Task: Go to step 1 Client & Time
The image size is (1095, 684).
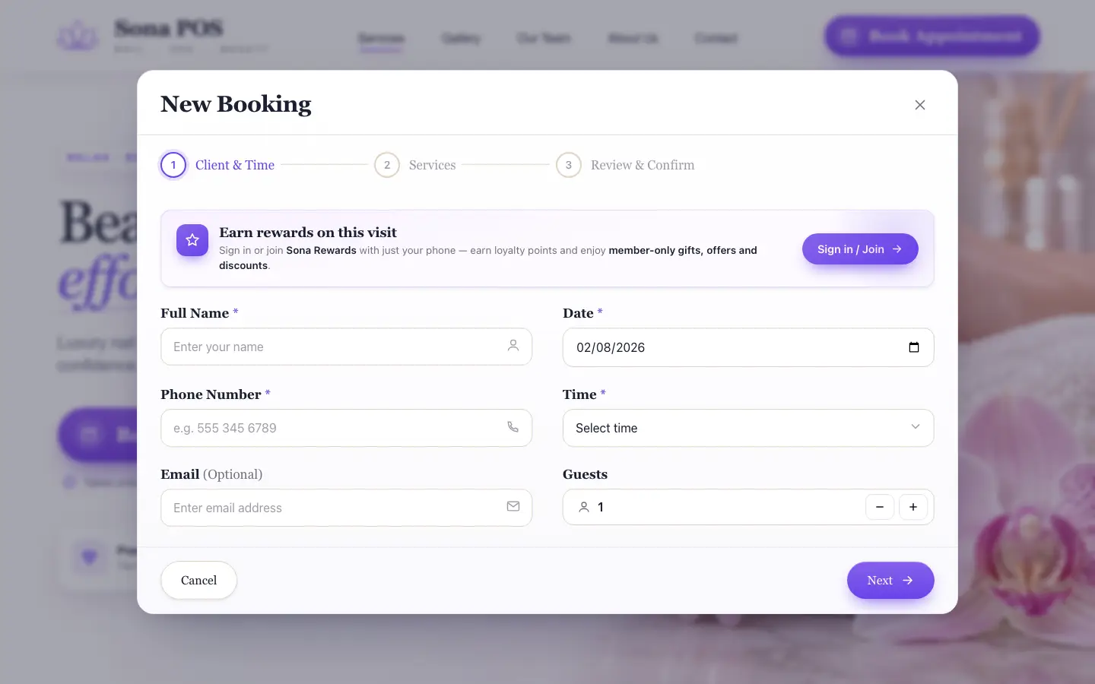Action: tap(217, 165)
